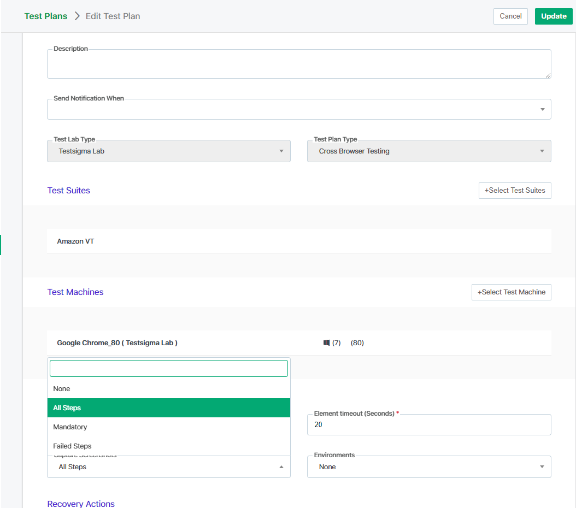Click the Update button

(553, 16)
